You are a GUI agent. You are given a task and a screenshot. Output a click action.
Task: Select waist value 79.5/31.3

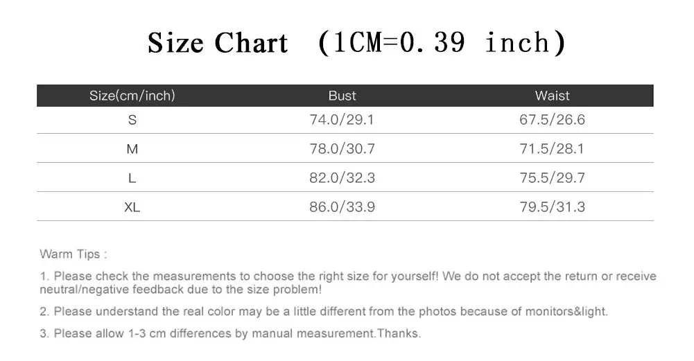[552, 207]
